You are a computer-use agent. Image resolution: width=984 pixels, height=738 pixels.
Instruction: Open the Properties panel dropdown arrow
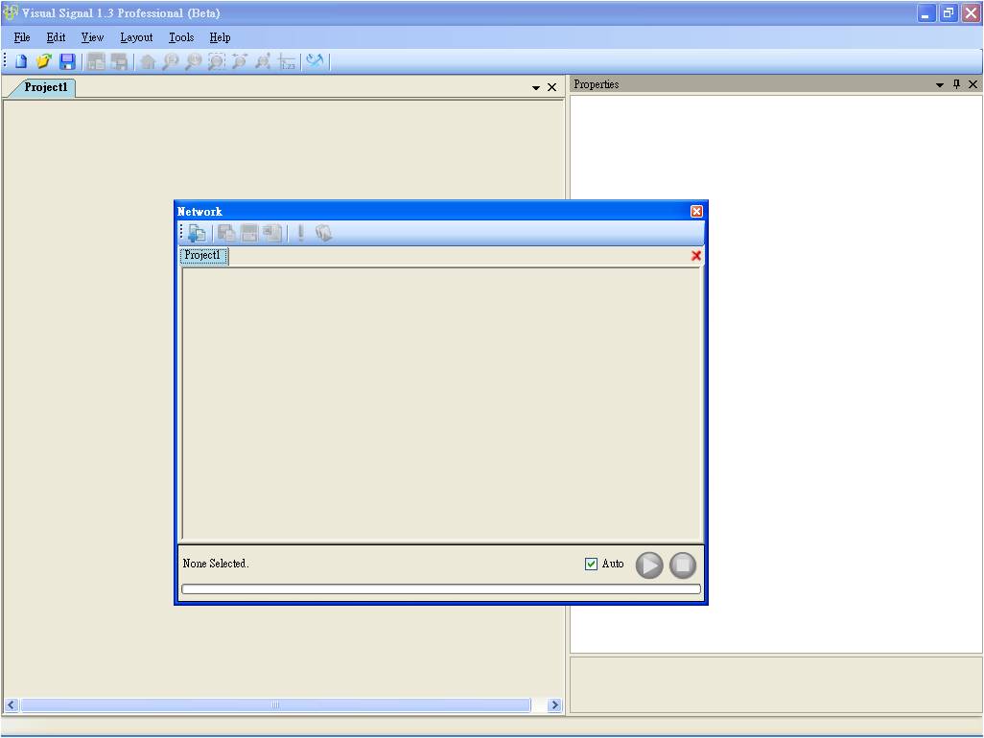(x=940, y=85)
